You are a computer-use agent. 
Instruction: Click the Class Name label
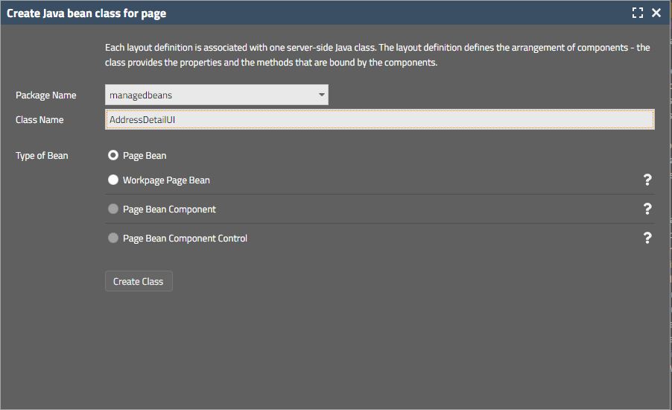39,119
